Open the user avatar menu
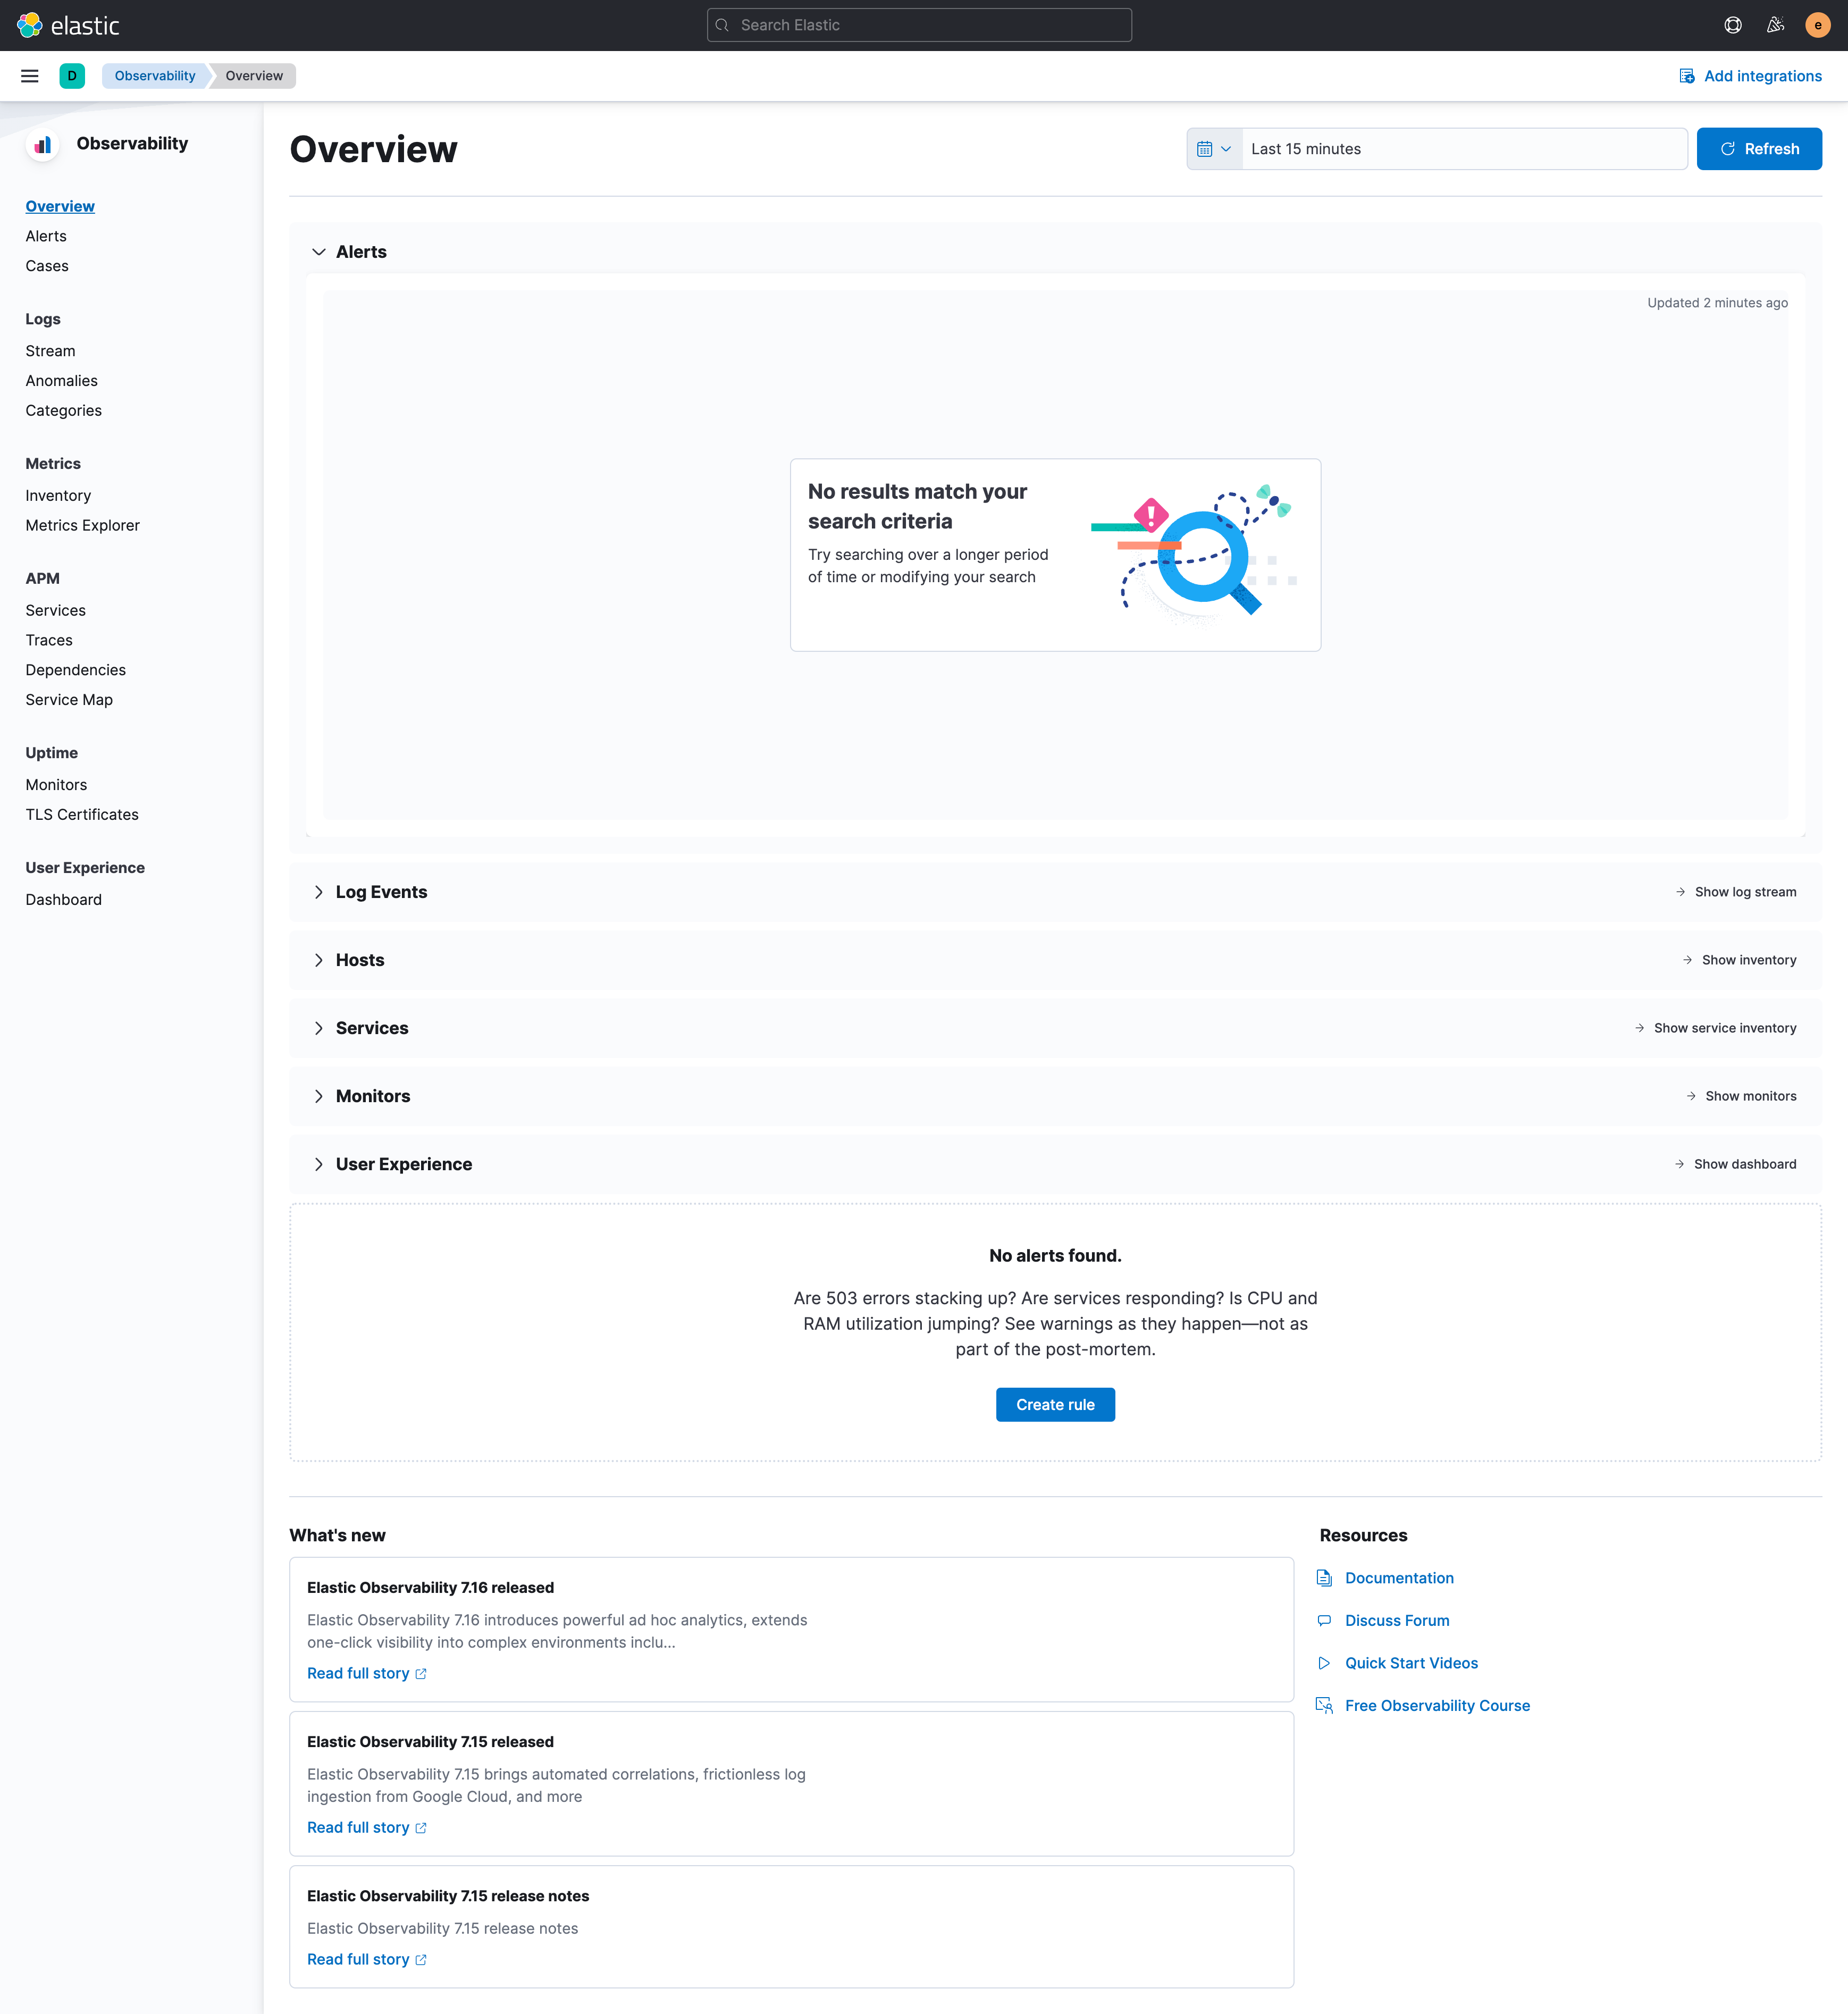The width and height of the screenshot is (1848, 2014). click(1817, 25)
